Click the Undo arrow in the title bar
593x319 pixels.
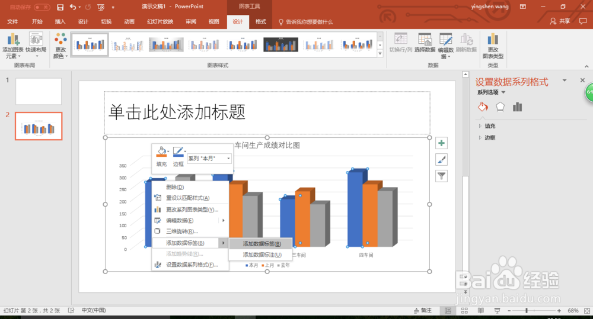point(72,7)
